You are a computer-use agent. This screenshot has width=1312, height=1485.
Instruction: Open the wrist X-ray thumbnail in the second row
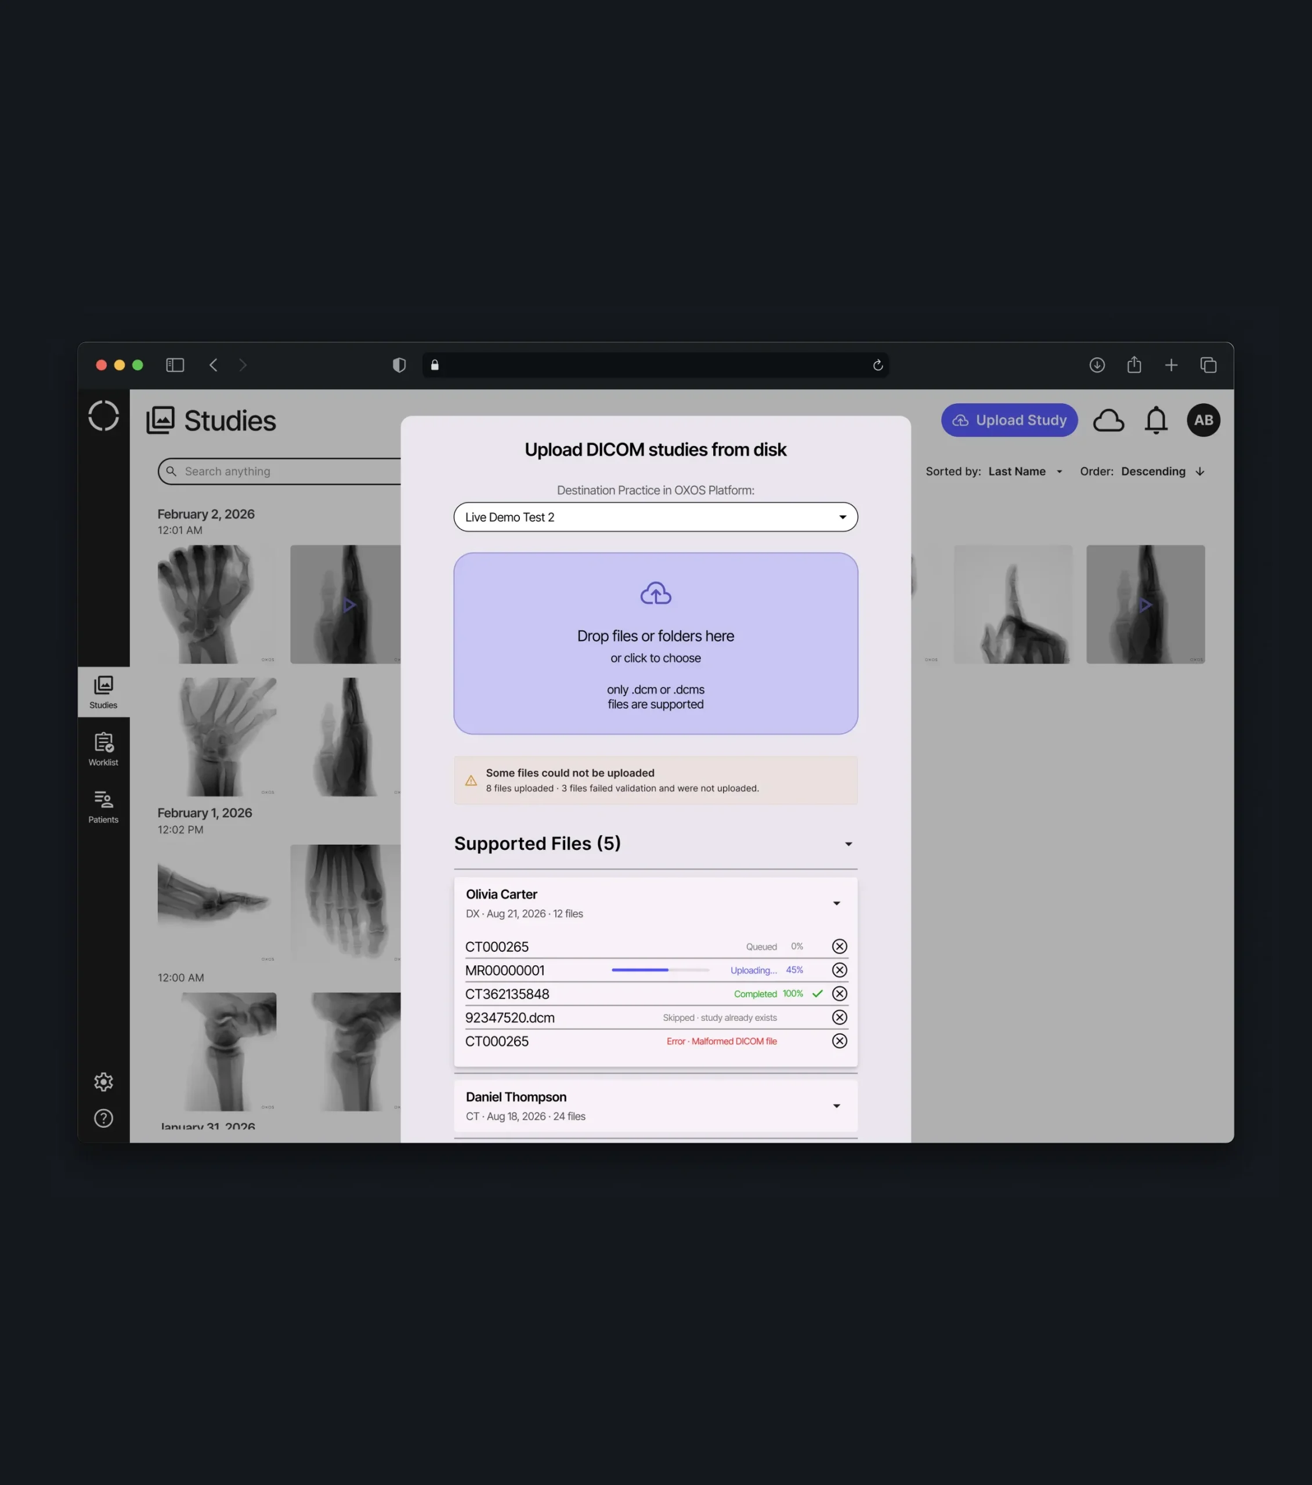pyautogui.click(x=216, y=737)
